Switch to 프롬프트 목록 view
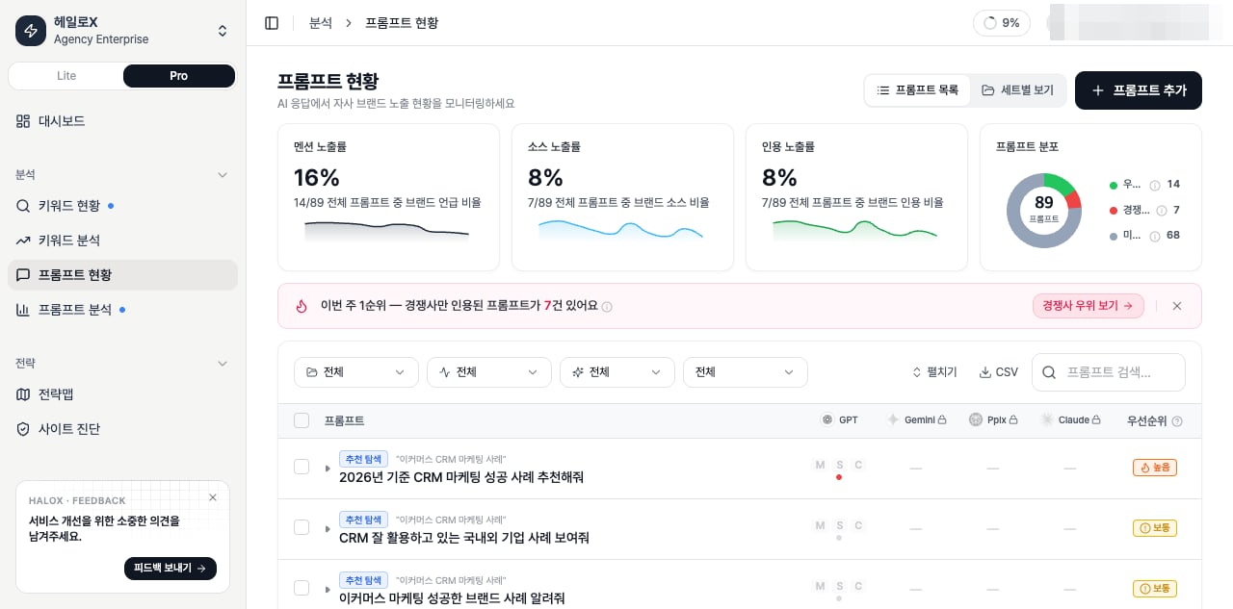The image size is (1233, 609). click(918, 90)
